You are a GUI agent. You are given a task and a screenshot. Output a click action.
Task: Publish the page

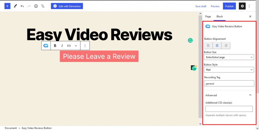point(229,6)
